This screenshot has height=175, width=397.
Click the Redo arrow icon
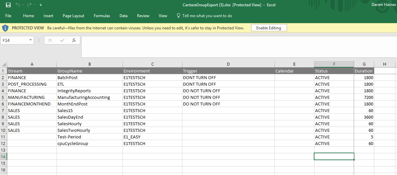[x=30, y=5]
